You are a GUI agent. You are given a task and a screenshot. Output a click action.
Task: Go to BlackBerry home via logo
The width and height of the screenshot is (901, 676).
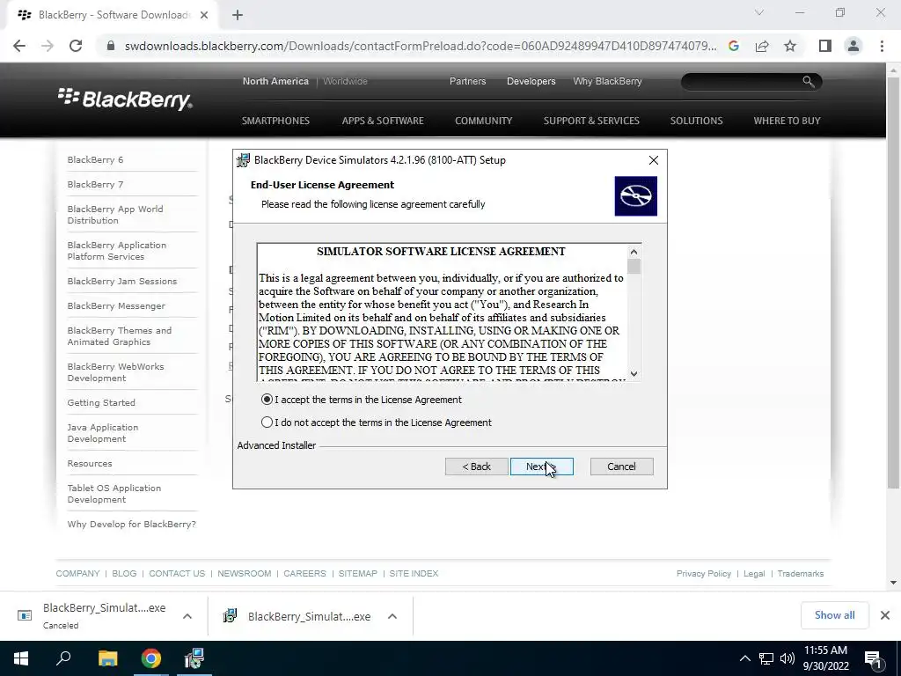tap(125, 99)
